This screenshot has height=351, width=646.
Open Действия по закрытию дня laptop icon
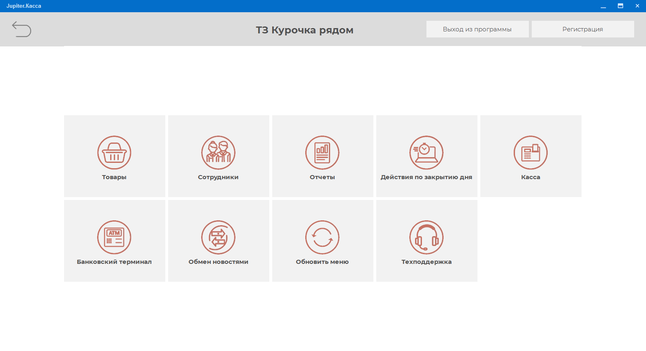[426, 153]
